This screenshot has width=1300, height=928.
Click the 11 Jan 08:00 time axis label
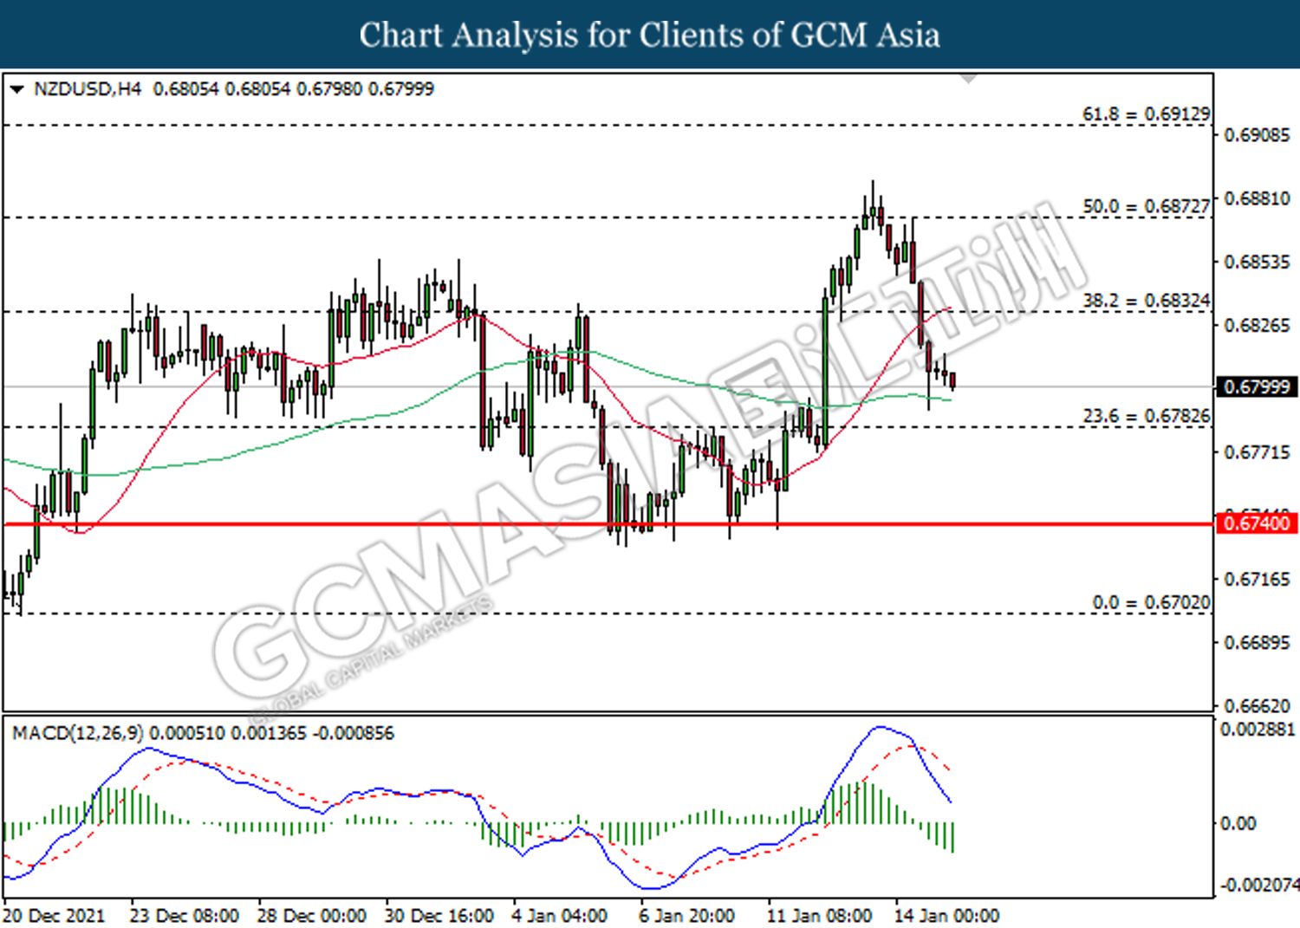point(819,916)
